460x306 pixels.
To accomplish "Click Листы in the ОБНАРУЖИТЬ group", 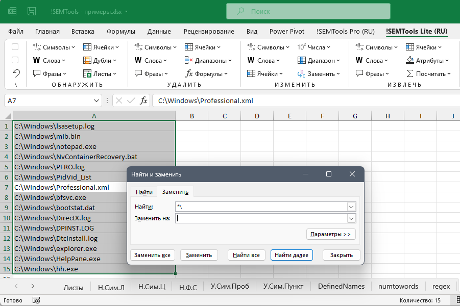I will 100,74.
